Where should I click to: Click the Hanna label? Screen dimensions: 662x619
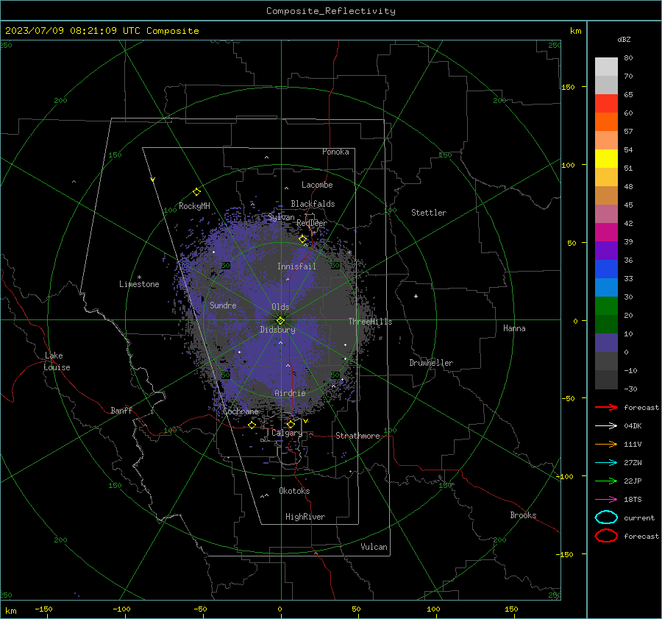(x=514, y=328)
